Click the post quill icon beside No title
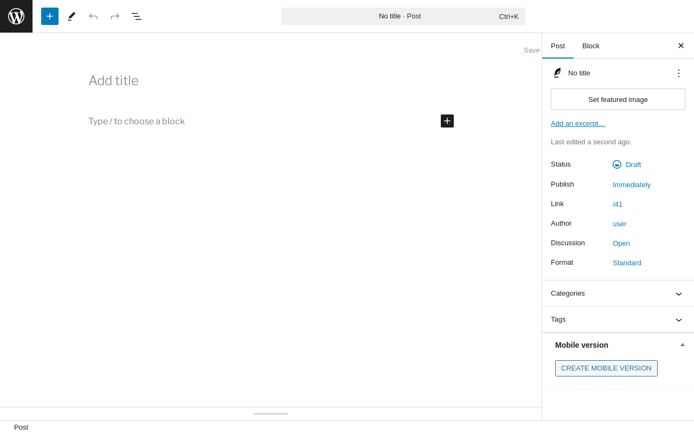 click(x=557, y=73)
